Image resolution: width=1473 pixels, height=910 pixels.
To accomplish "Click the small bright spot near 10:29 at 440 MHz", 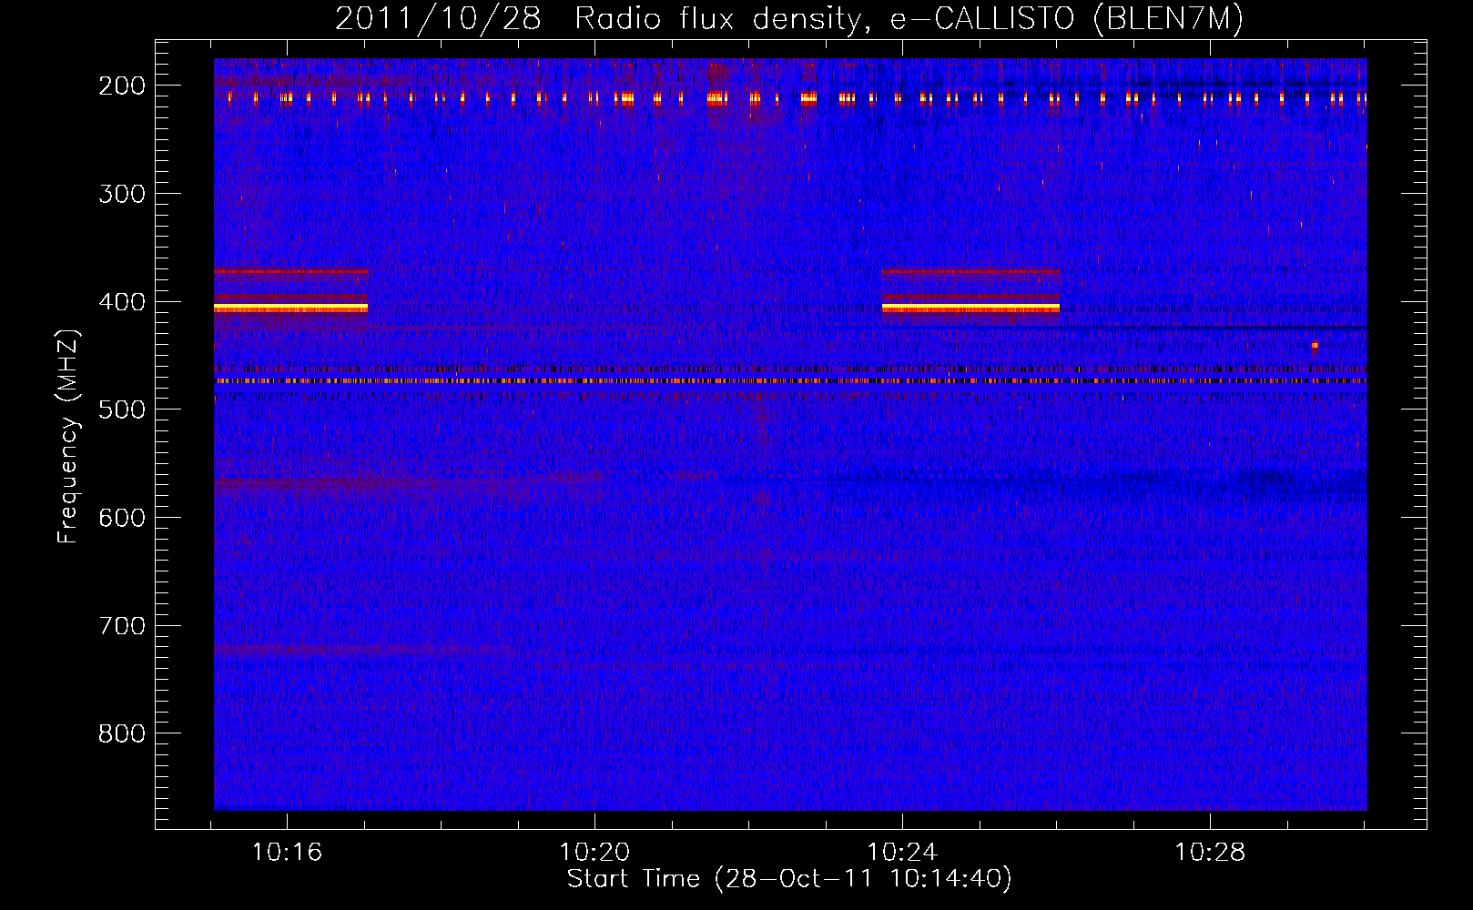I will (x=1315, y=345).
